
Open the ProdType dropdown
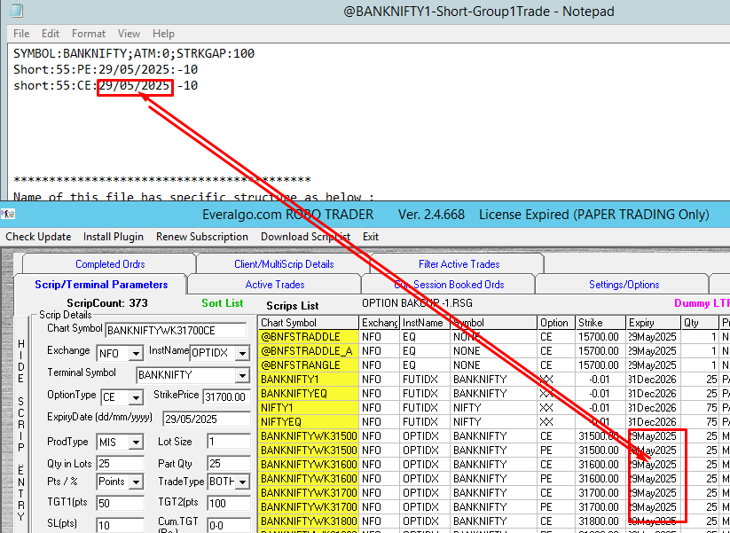click(135, 443)
